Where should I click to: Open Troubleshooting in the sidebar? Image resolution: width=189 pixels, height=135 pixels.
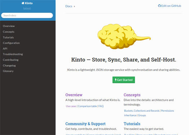13,54
